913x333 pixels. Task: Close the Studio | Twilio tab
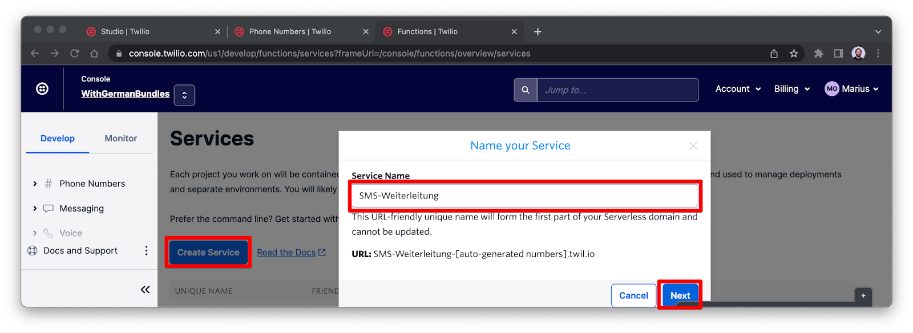pyautogui.click(x=217, y=32)
